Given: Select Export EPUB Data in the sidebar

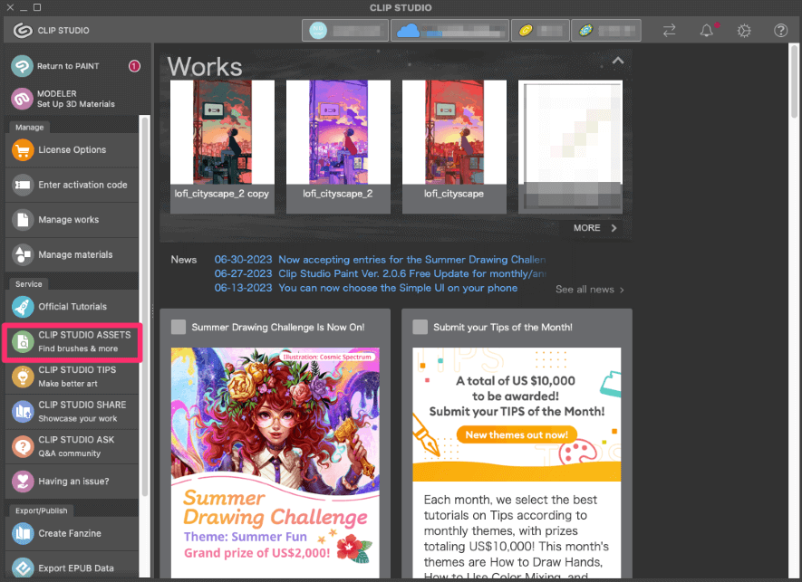Looking at the screenshot, I should (x=72, y=567).
